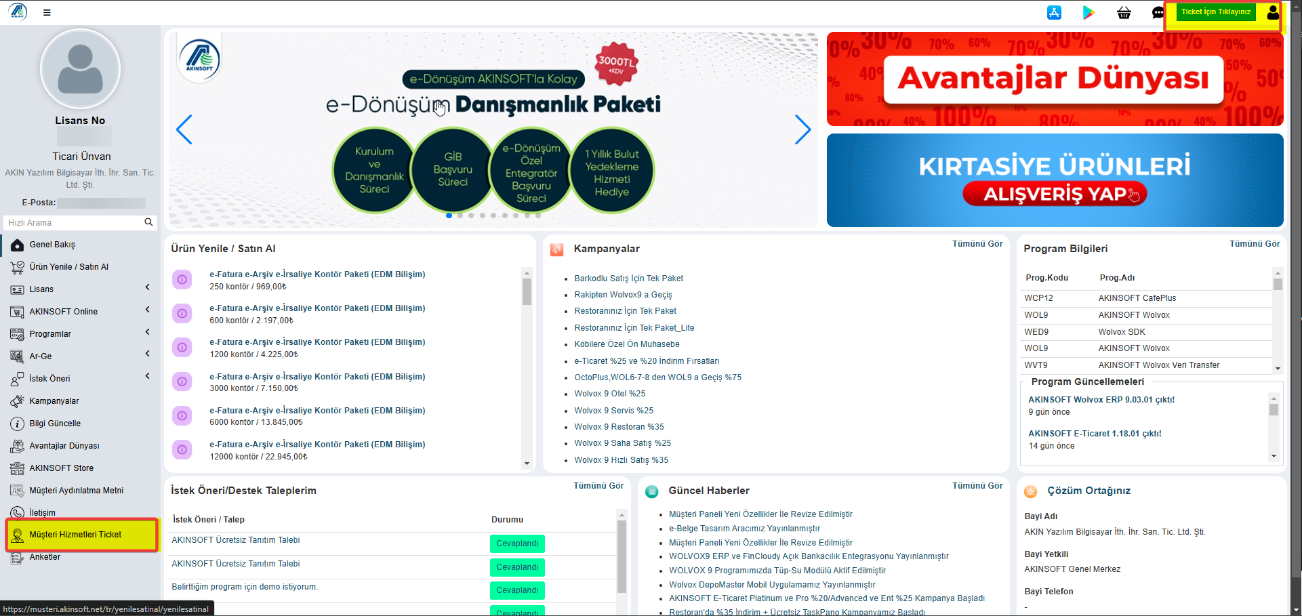Screen dimensions: 1302x616
Task: Select AKINSOFT CafePlus row WCP12
Action: [x=1146, y=298]
